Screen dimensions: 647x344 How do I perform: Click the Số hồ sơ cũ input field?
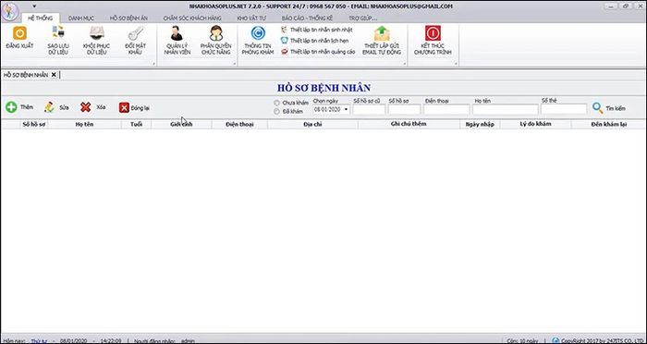pos(369,109)
